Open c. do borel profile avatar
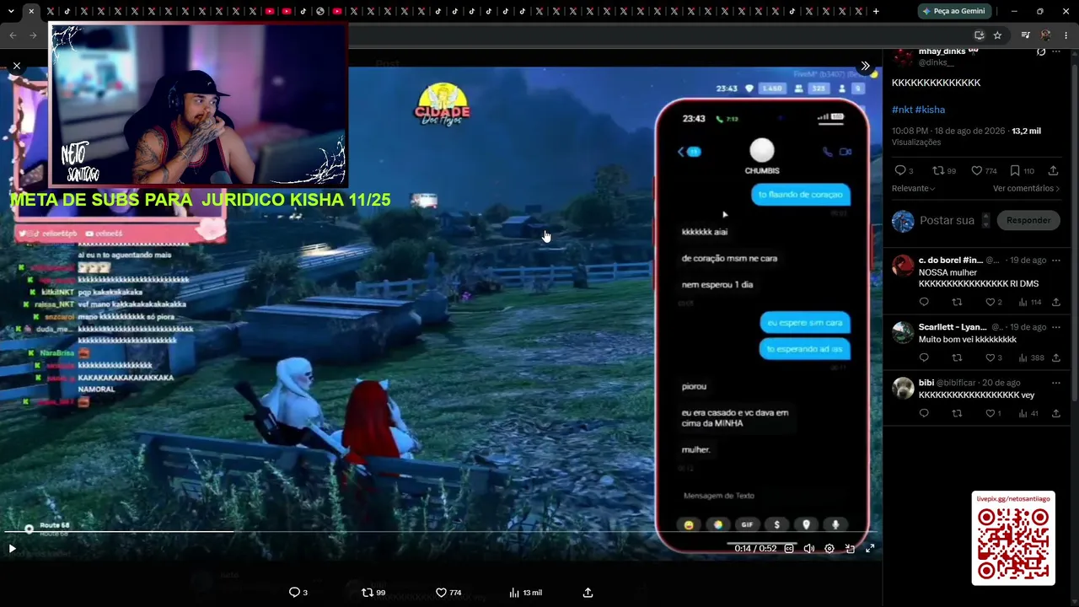This screenshot has height=607, width=1079. point(903,266)
